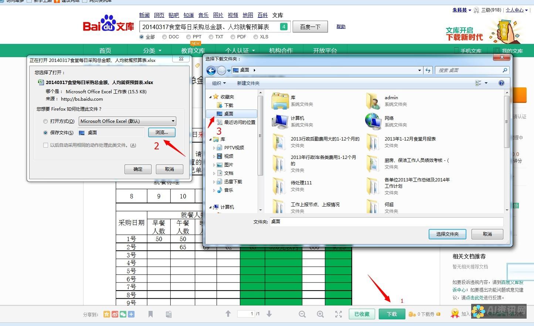Open the 开放平台 navigation tab

(325, 51)
